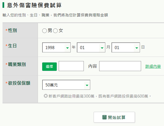This screenshot has height=126, width=164.
Task: Select the 男 (male) radio button
Action: coord(44,31)
